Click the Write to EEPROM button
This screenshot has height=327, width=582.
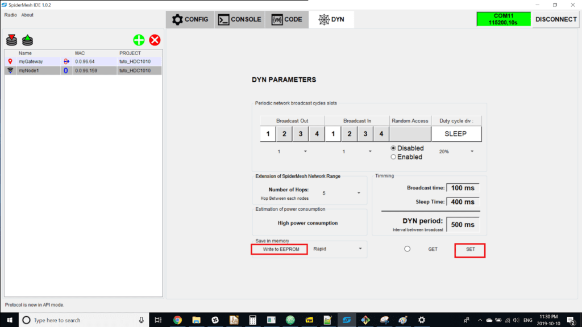(279, 249)
